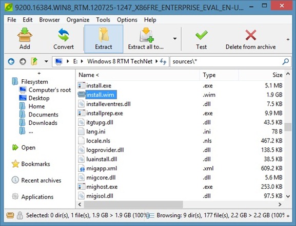Sort by the Type column header

point(219,75)
